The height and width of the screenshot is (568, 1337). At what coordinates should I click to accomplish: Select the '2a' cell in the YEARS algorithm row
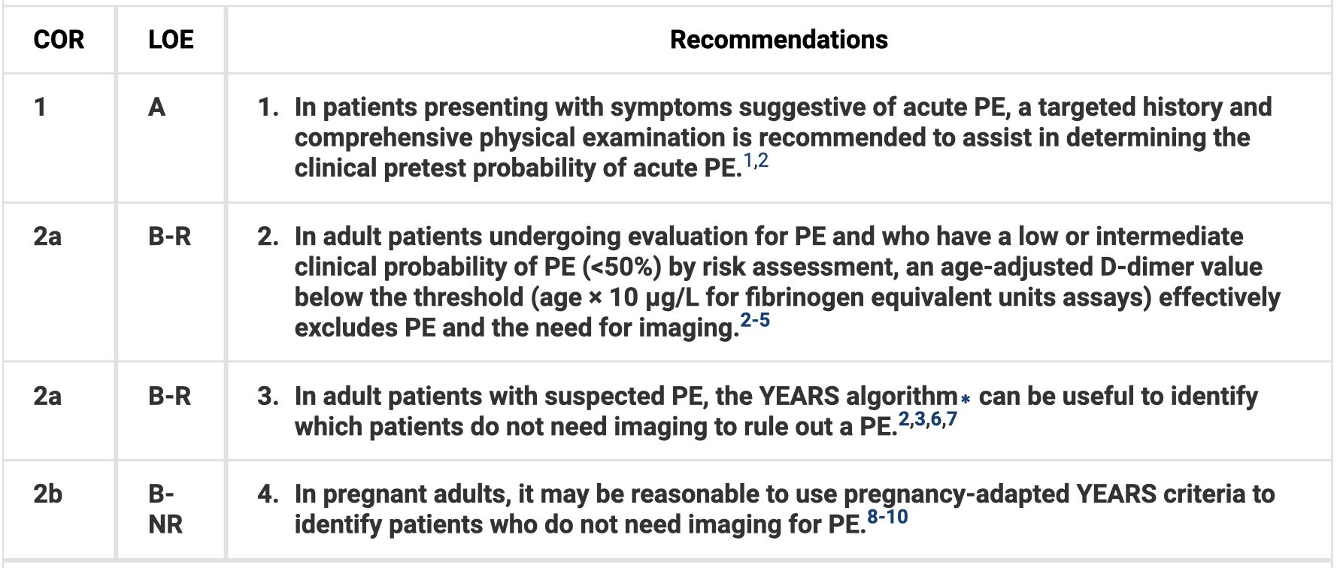[47, 396]
